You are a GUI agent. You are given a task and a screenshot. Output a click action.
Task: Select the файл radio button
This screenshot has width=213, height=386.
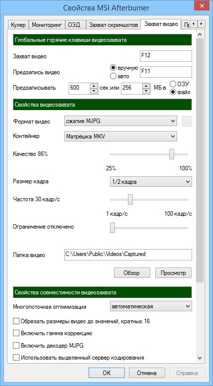(180, 92)
